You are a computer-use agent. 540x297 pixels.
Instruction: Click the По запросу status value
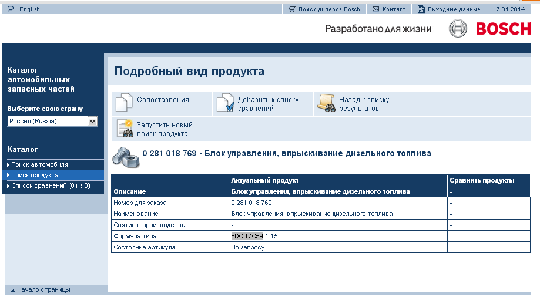click(x=247, y=248)
